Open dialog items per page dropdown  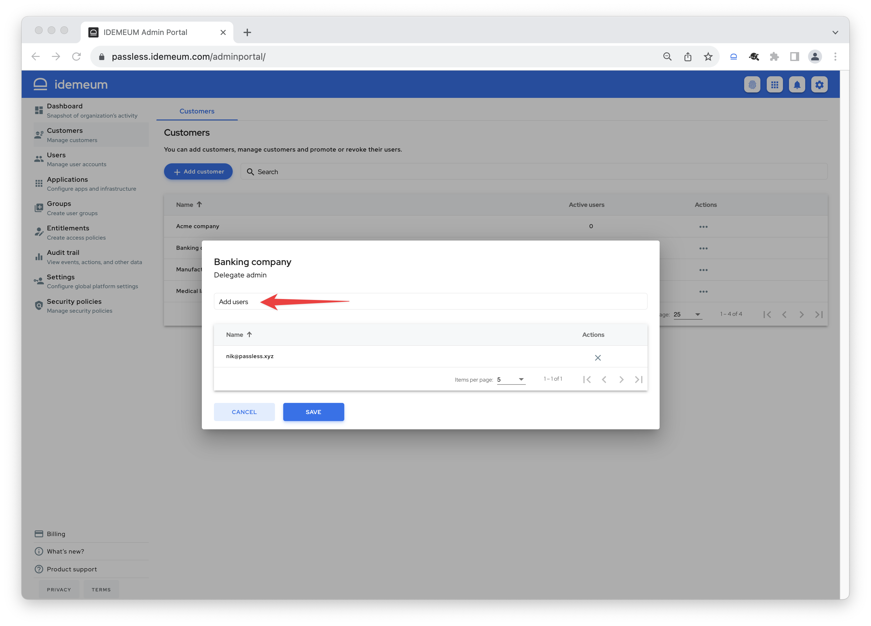(x=511, y=379)
